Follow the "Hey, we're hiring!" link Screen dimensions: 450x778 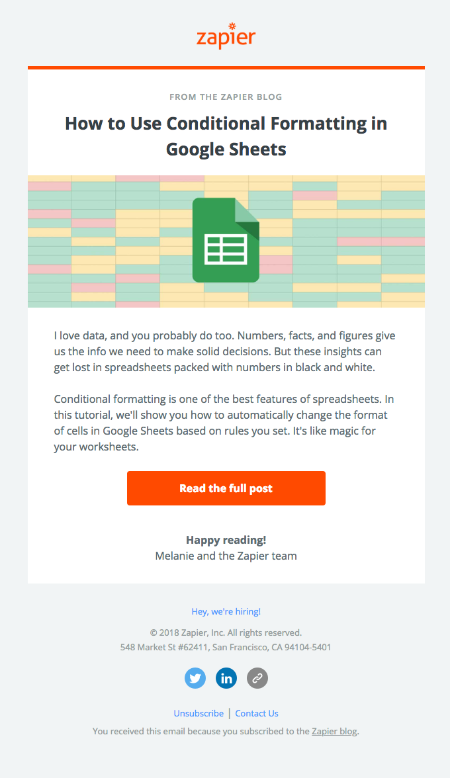(x=226, y=612)
